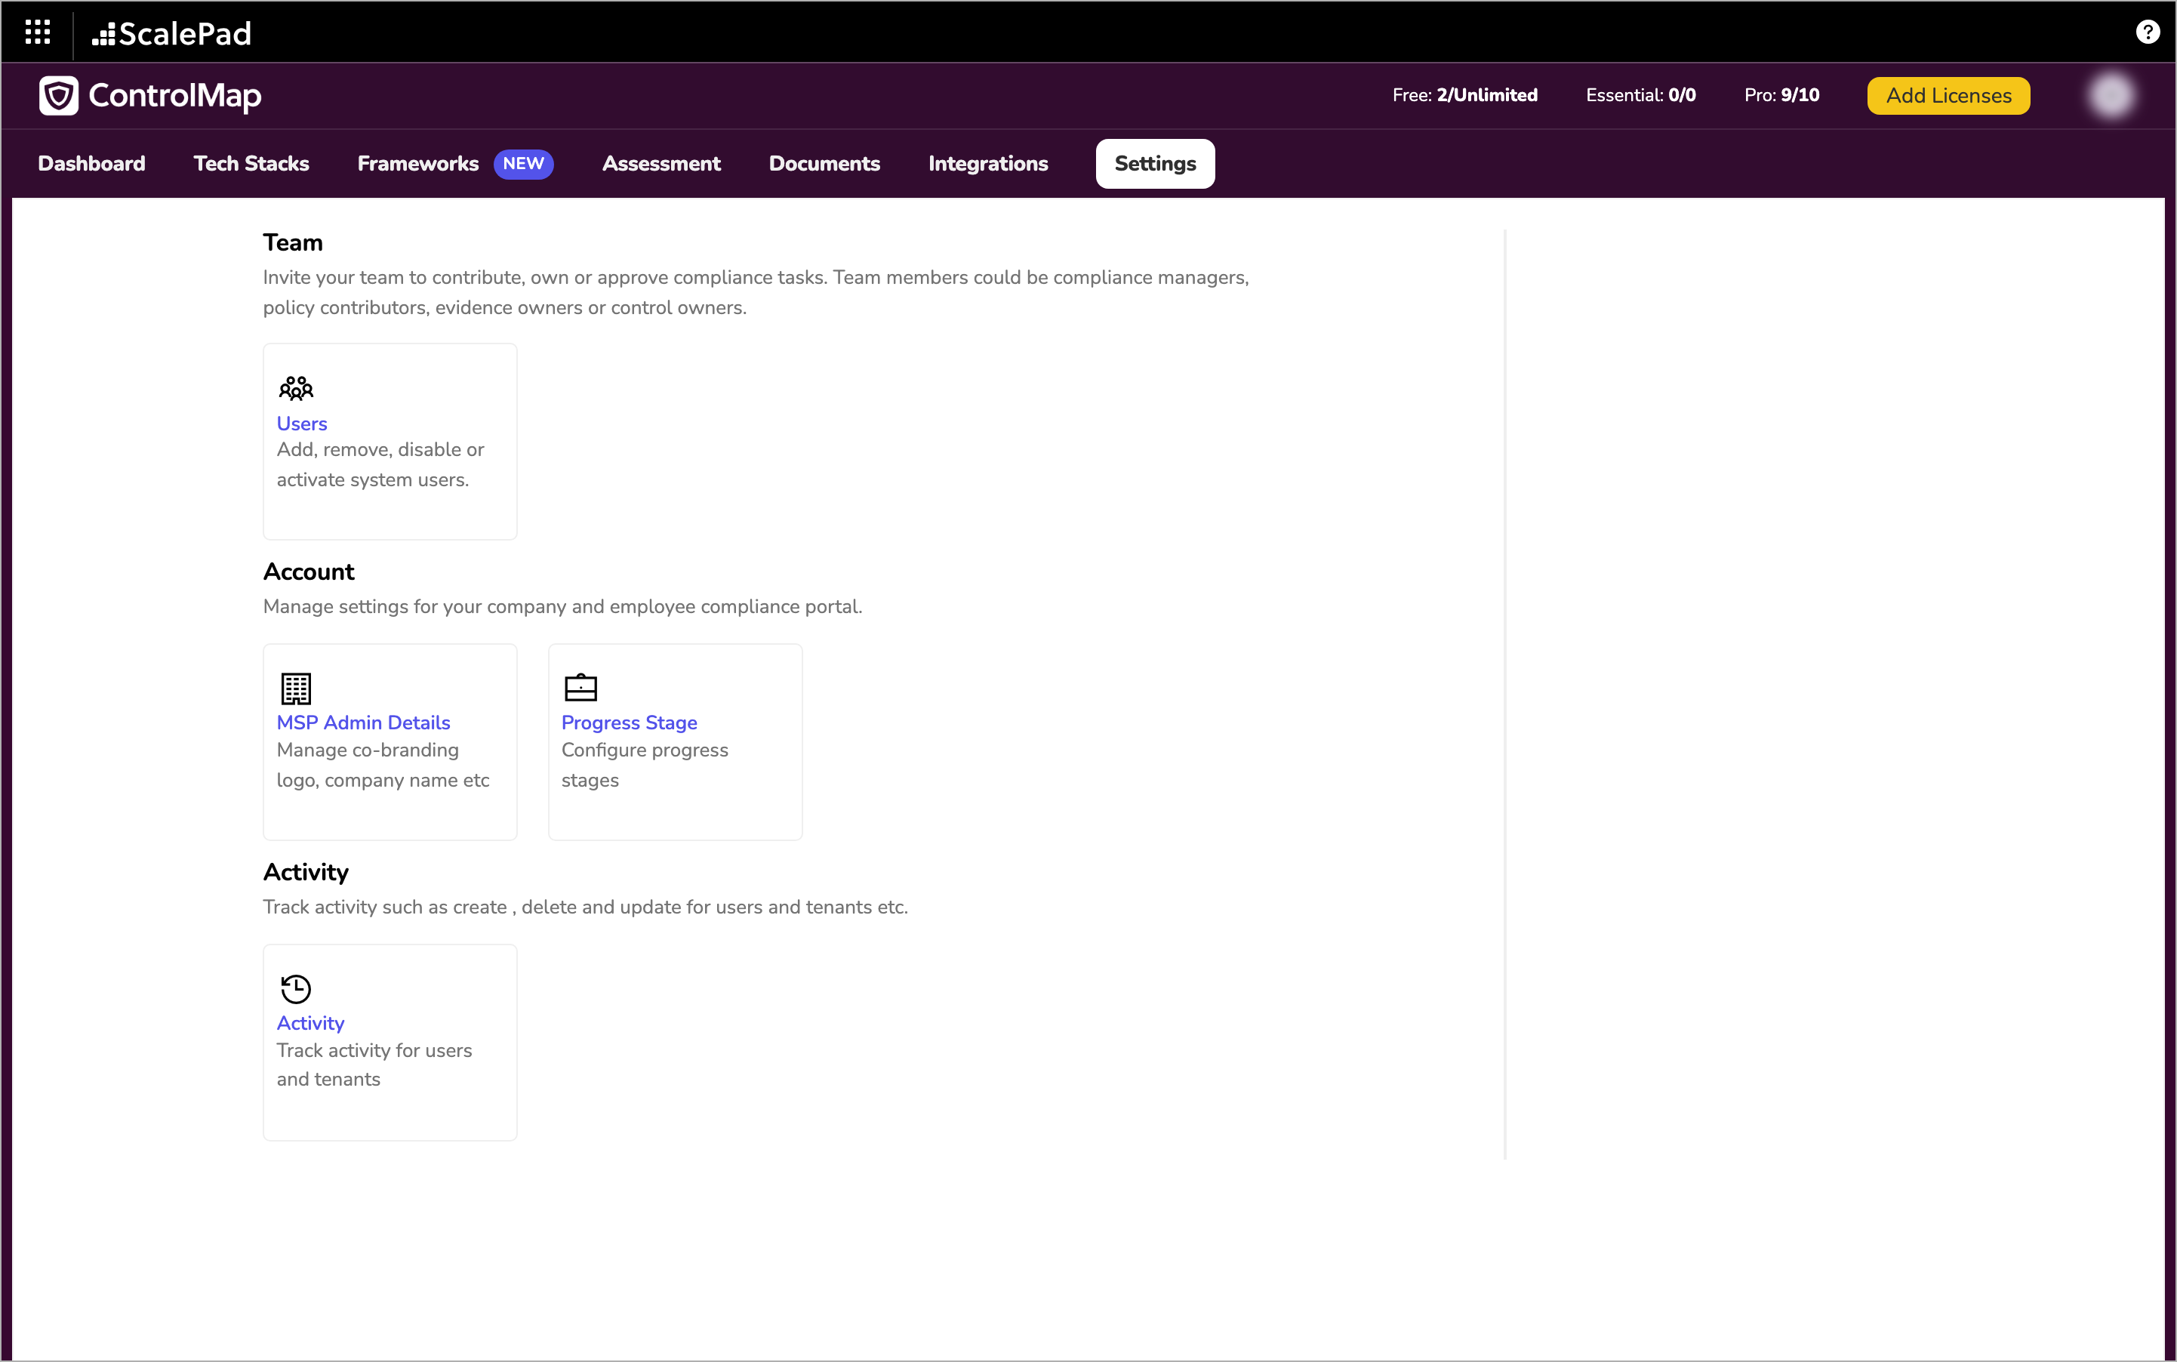Click the Activity section heading

pos(305,872)
